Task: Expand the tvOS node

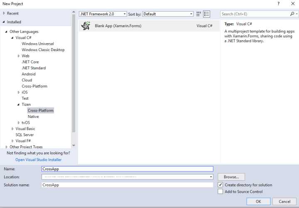Action: click(19, 122)
